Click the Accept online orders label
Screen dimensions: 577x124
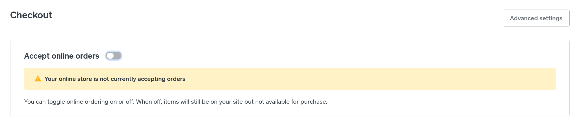[x=62, y=56]
